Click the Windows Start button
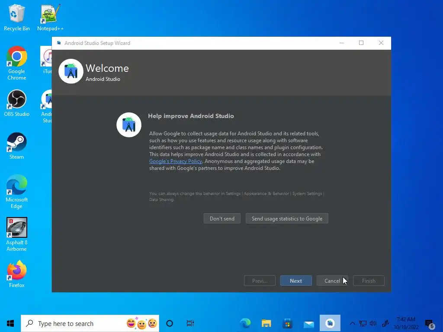 10,323
